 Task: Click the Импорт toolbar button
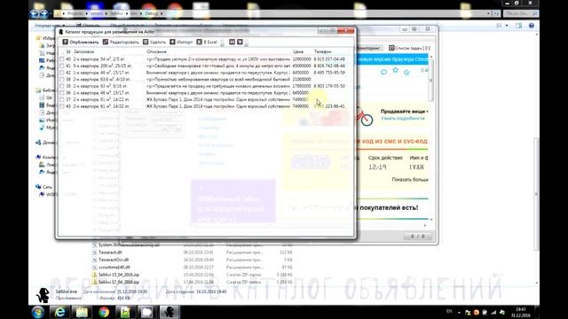tap(181, 42)
